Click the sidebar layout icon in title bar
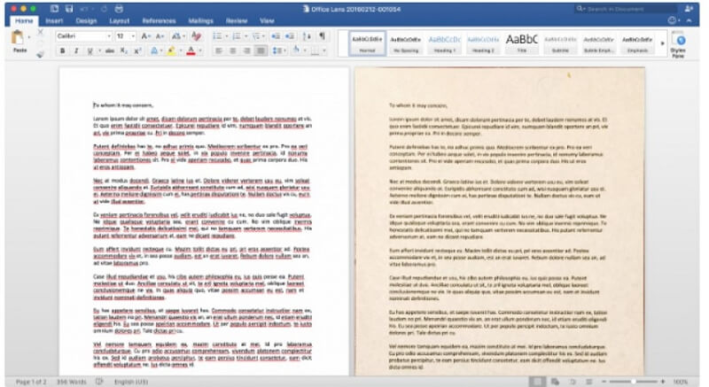The width and height of the screenshot is (709, 387). point(54,9)
